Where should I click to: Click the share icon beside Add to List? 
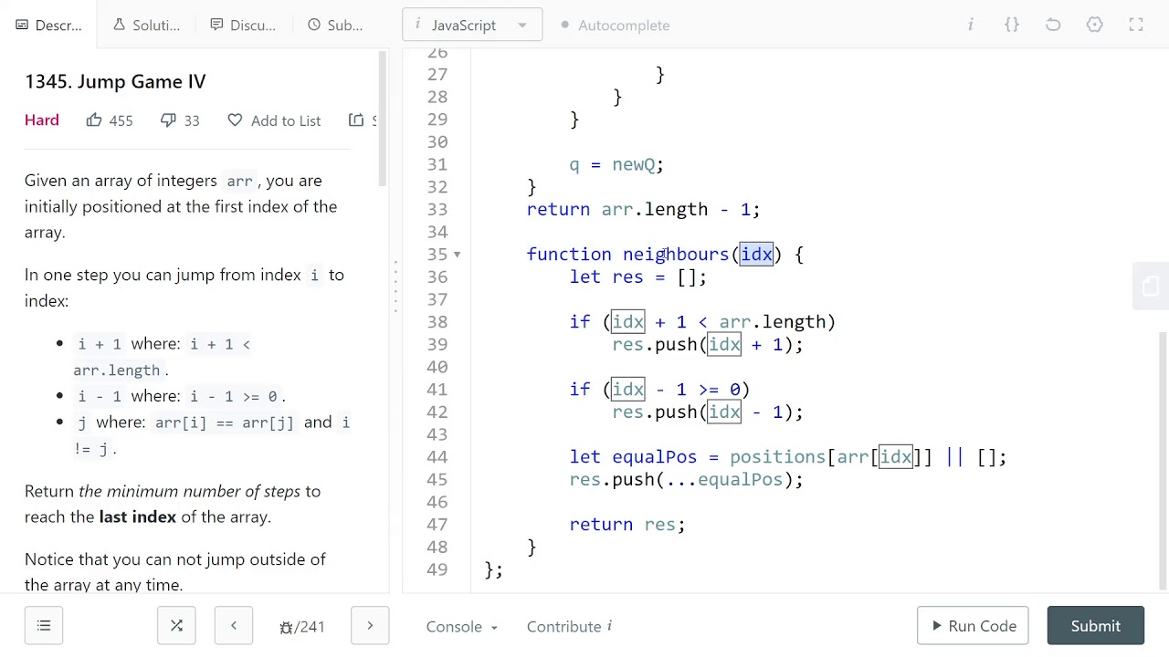pos(356,120)
